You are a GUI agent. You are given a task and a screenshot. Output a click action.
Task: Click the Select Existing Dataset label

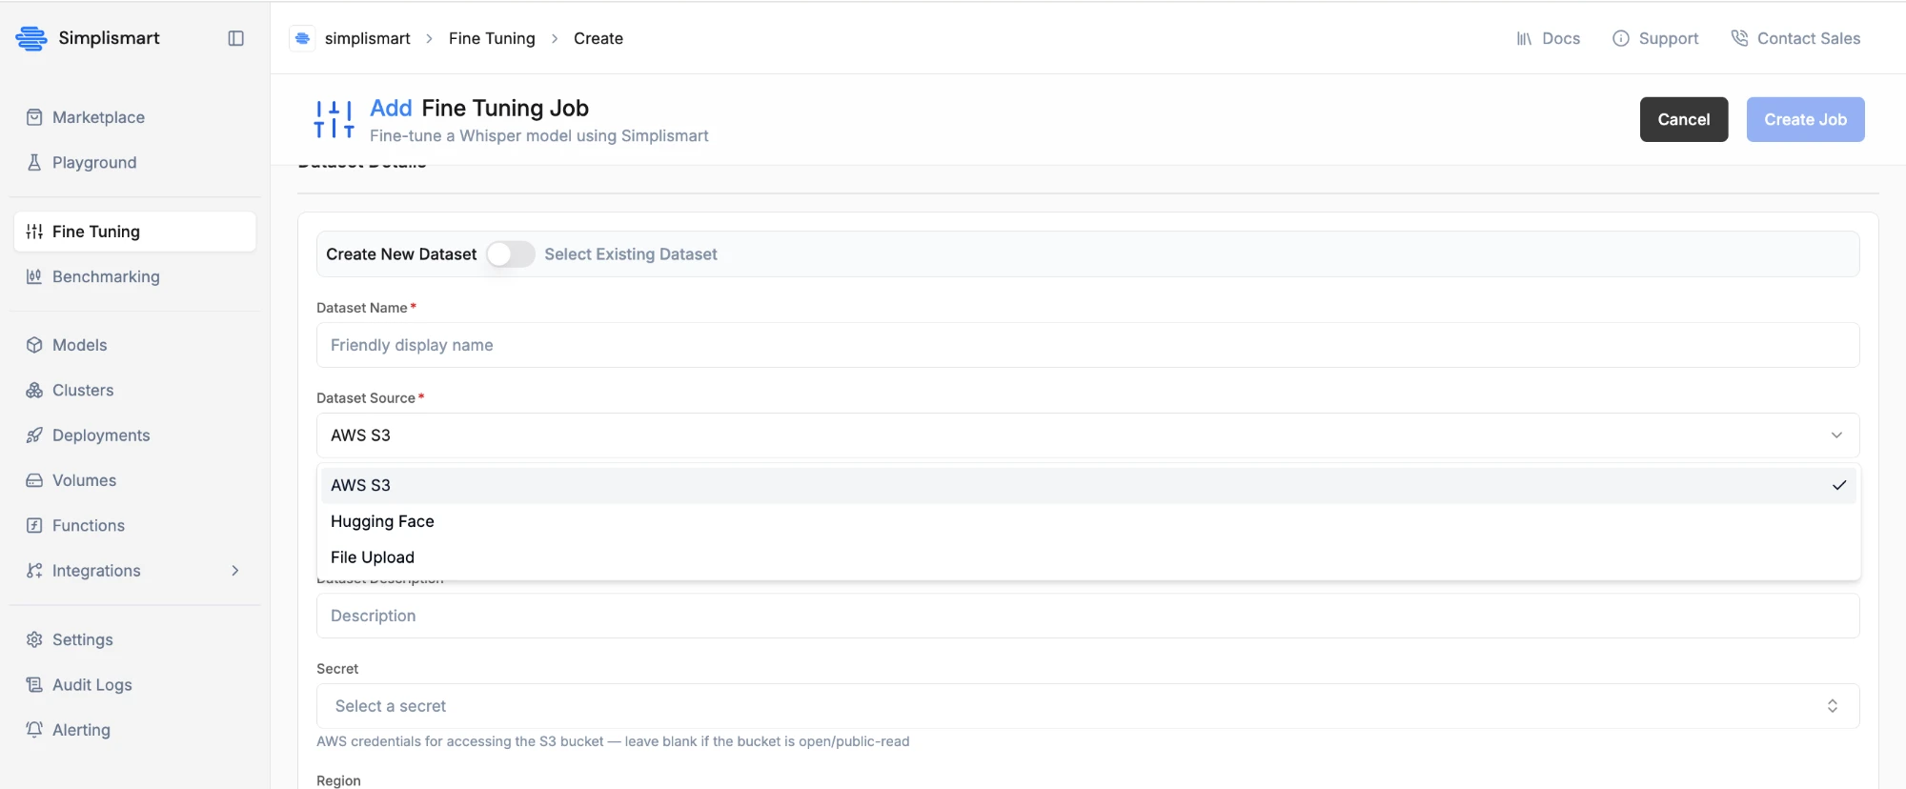(x=631, y=254)
